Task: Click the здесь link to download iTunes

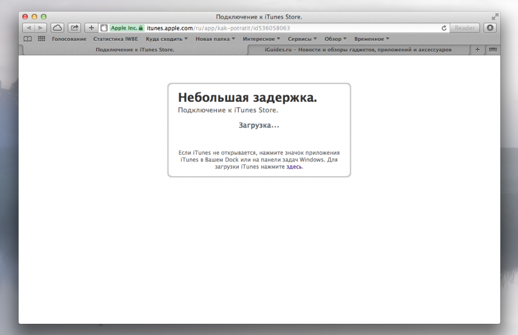Action: point(294,167)
